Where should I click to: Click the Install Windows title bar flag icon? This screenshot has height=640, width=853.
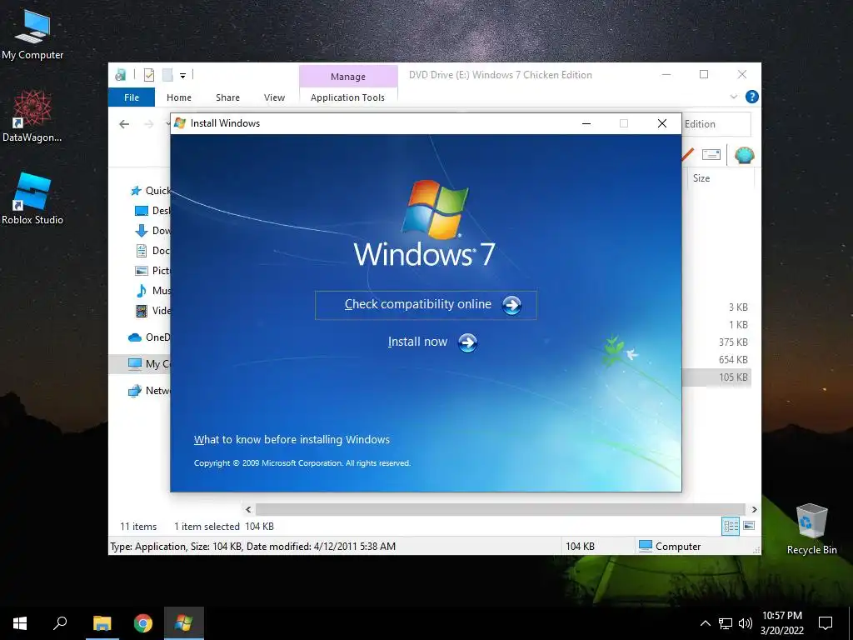pos(180,123)
